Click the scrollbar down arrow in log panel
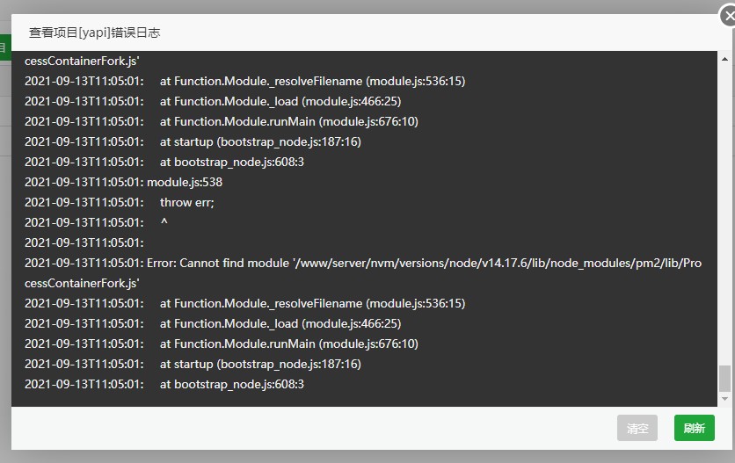735x463 pixels. pos(724,399)
